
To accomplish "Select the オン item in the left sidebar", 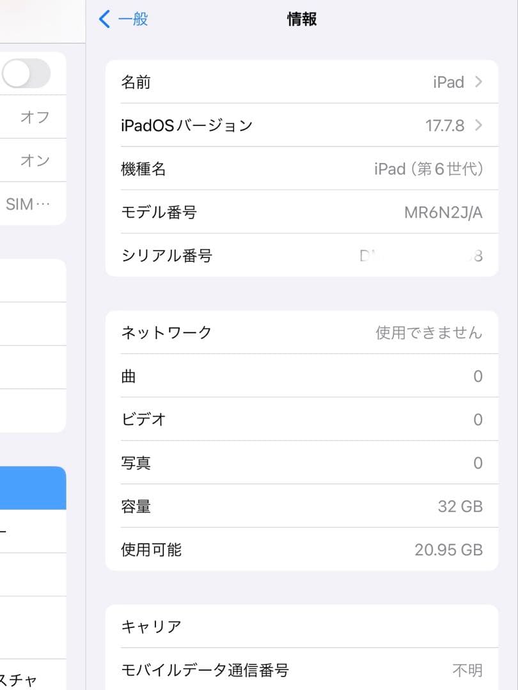I will pos(33,160).
